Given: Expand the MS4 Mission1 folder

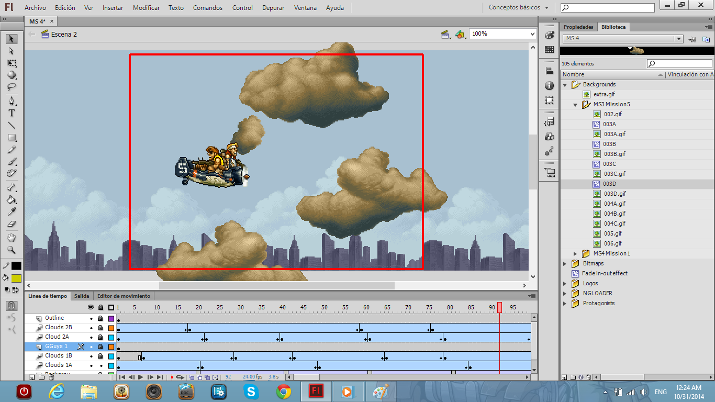Looking at the screenshot, I should point(575,253).
